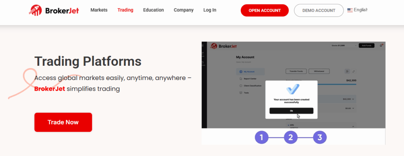The image size is (404, 156).
Task: Click the Trade Now button
Action: pos(63,122)
